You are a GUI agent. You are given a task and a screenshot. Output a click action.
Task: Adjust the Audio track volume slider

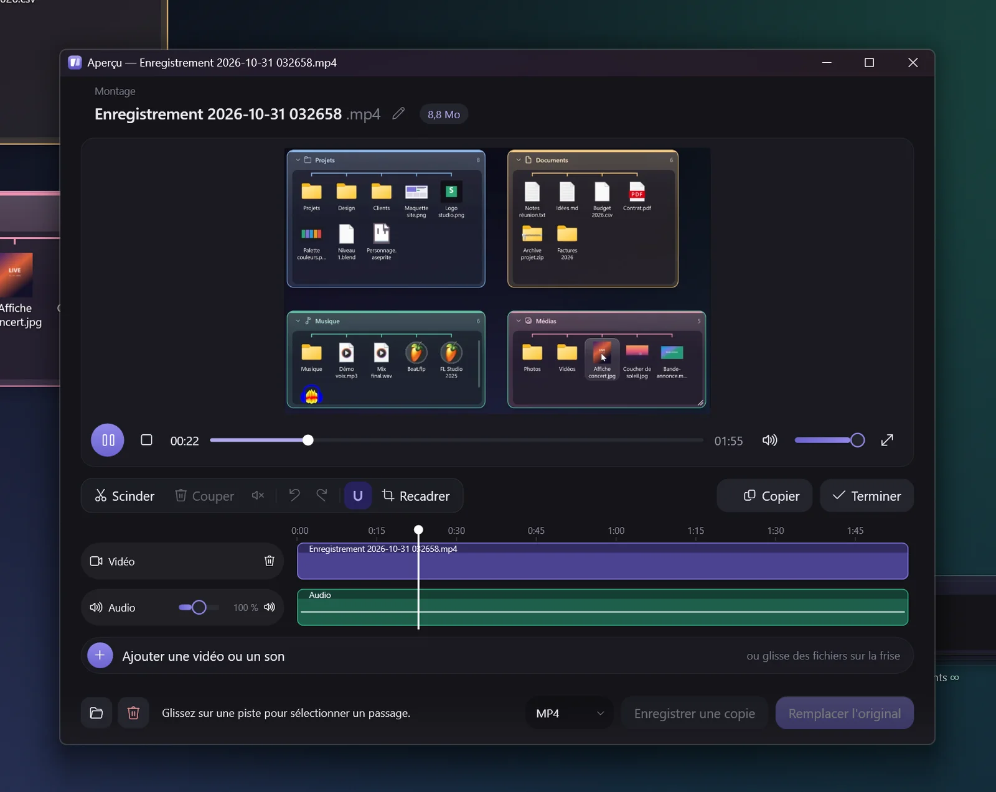[199, 607]
